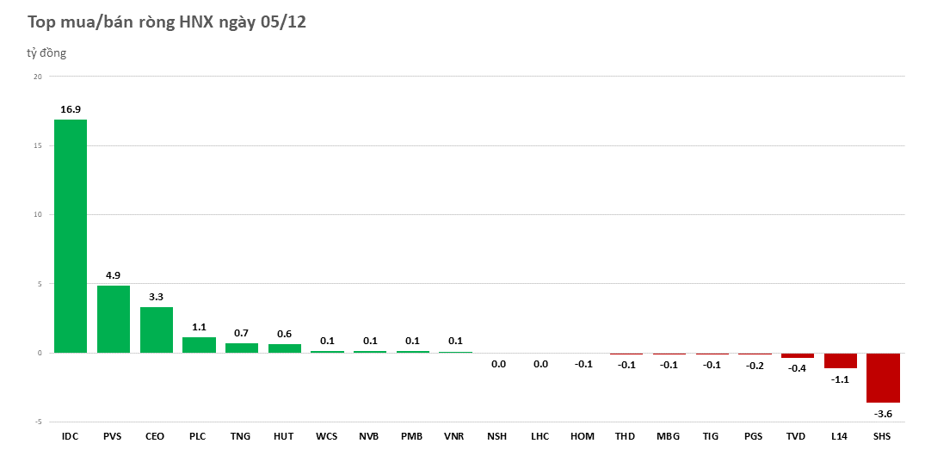Select the PVS green bar

point(114,318)
